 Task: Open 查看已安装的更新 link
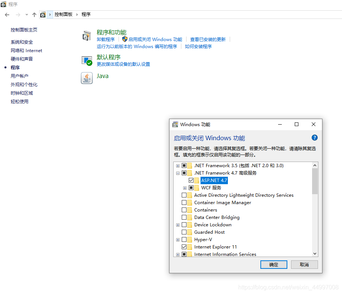point(208,40)
